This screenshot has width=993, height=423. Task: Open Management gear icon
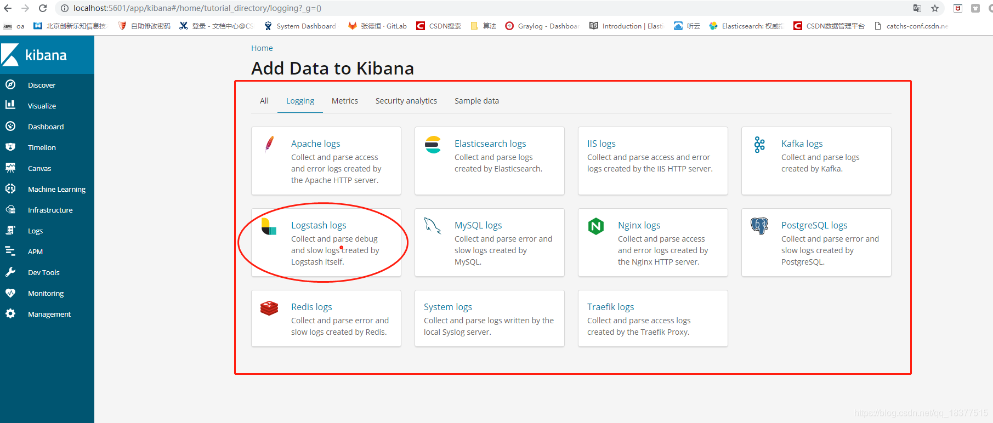click(10, 313)
